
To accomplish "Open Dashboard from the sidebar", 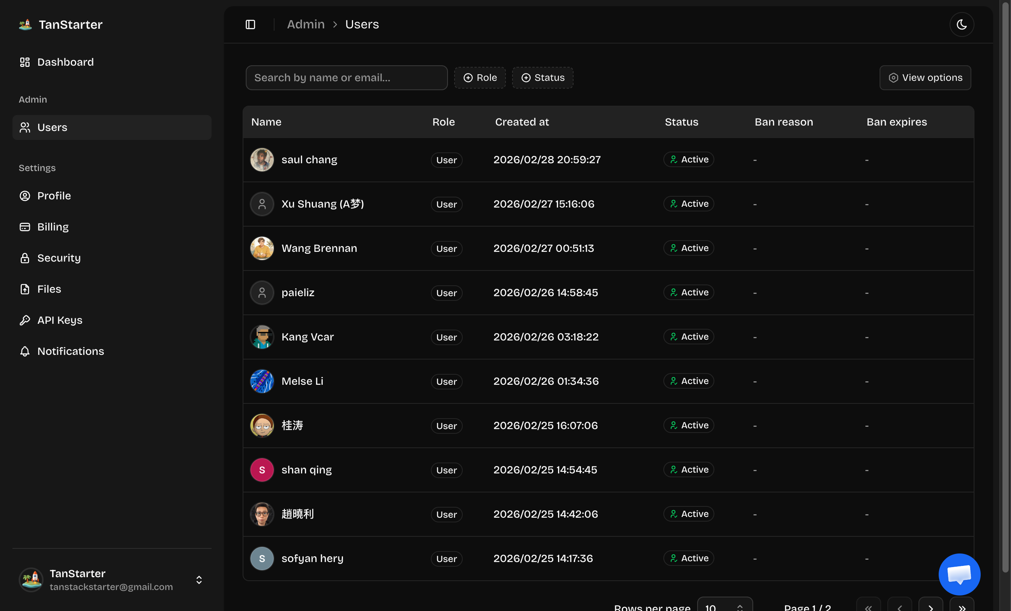I will [x=65, y=62].
